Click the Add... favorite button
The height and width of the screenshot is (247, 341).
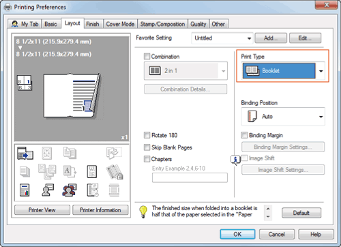271,38
